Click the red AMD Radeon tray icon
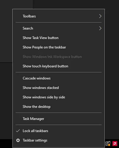The height and width of the screenshot is (148, 119). pyautogui.click(x=115, y=144)
